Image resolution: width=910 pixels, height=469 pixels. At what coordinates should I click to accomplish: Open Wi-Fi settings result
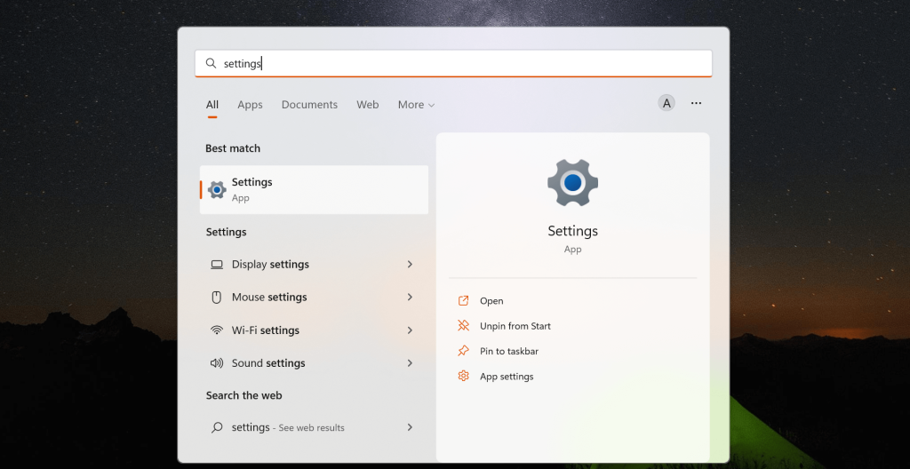314,330
